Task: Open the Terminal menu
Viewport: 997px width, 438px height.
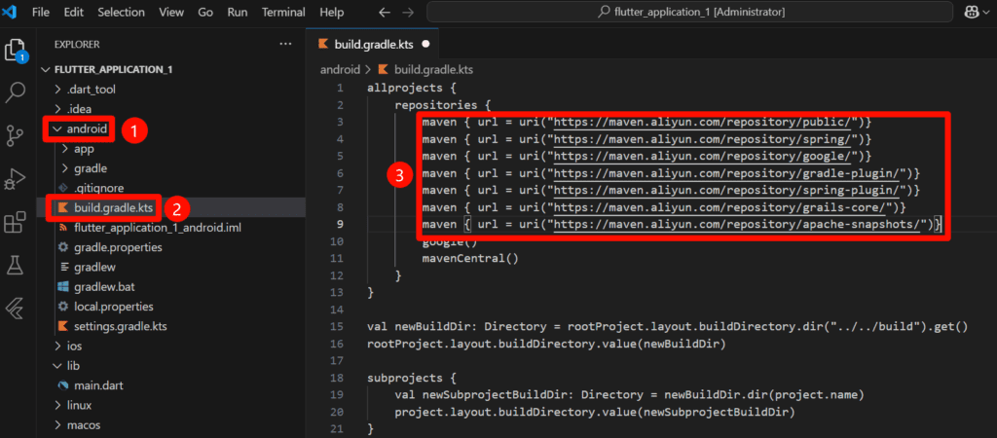Action: tap(284, 13)
